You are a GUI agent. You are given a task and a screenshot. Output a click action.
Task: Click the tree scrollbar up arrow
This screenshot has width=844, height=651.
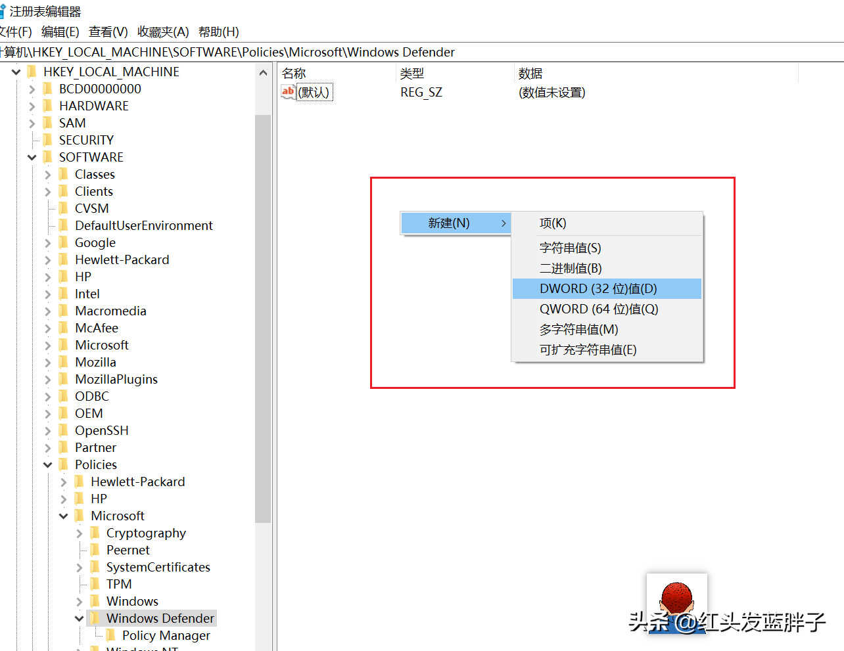click(263, 73)
